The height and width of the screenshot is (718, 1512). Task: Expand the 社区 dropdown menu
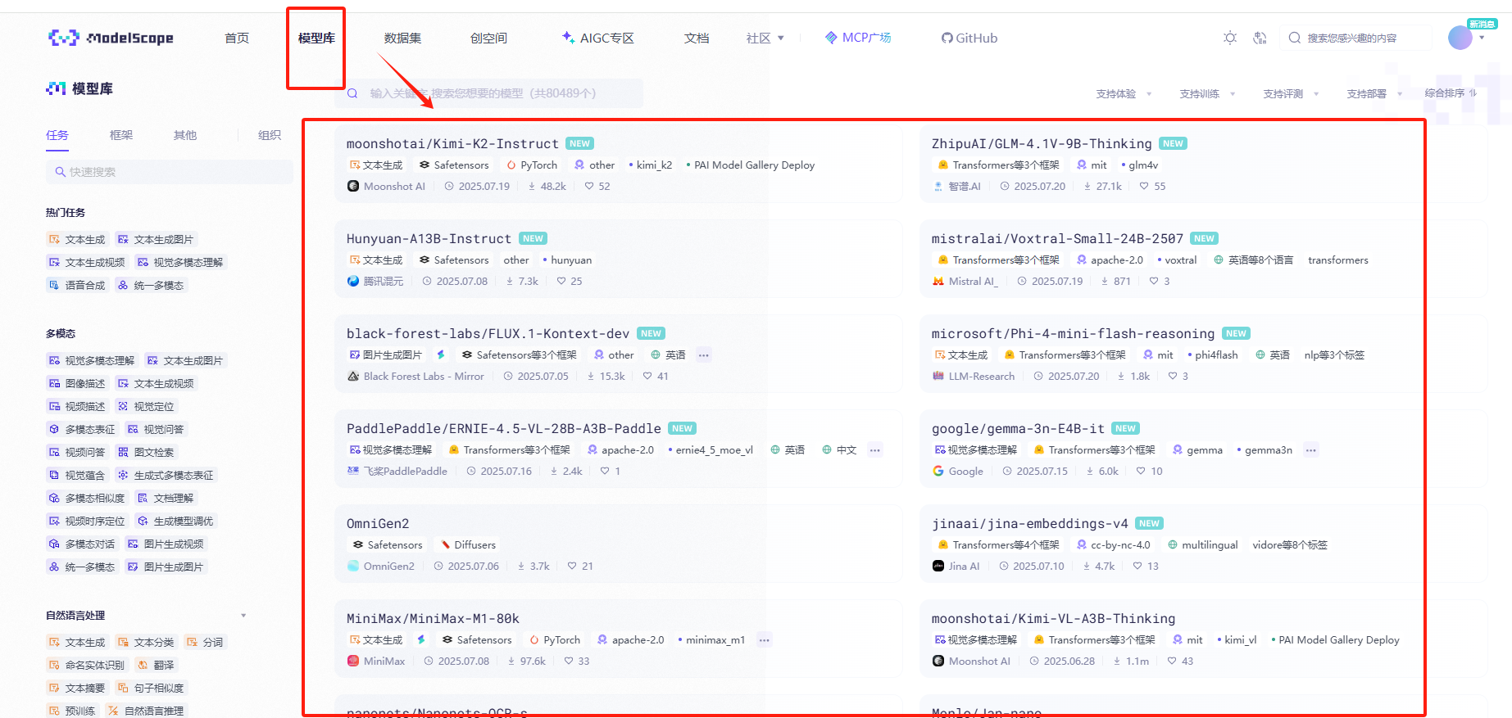click(x=765, y=38)
